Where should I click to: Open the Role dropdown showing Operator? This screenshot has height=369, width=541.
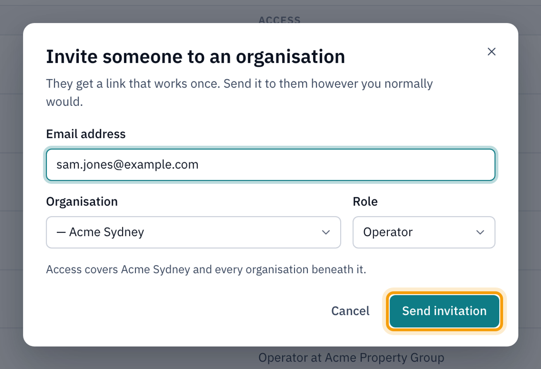(424, 232)
